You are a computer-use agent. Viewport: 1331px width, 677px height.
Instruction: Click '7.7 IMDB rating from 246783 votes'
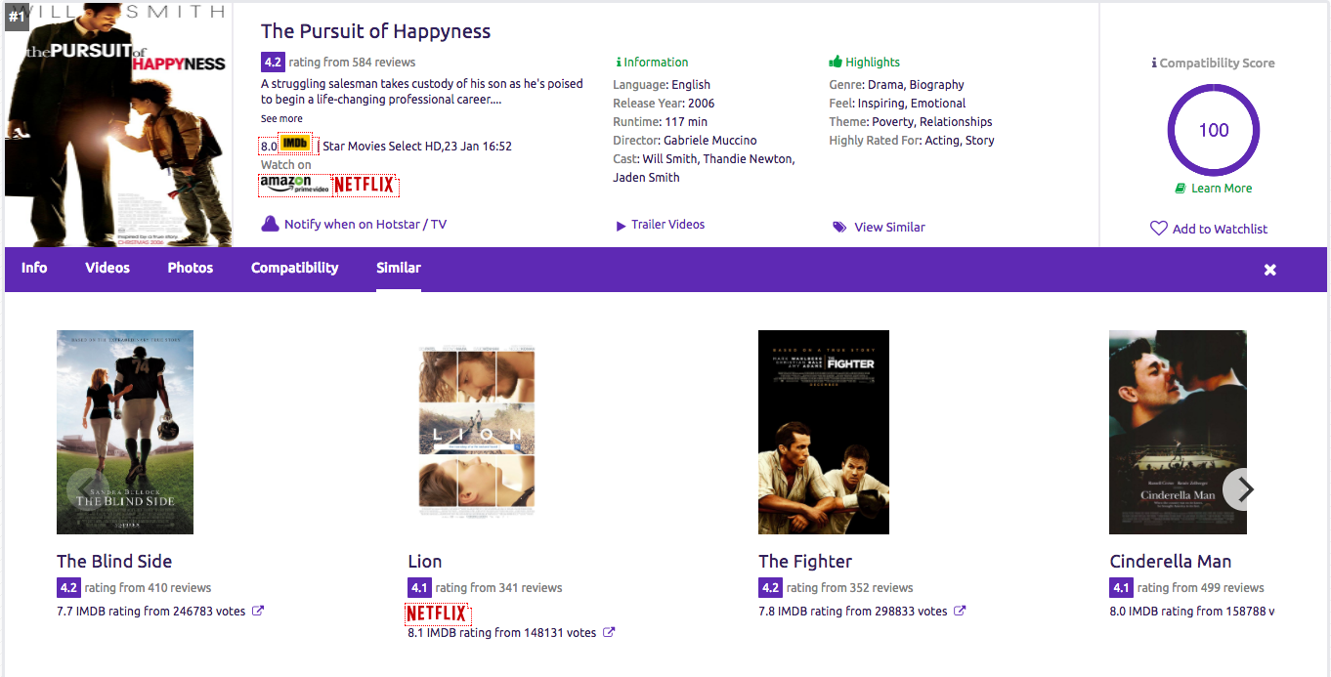click(x=150, y=612)
